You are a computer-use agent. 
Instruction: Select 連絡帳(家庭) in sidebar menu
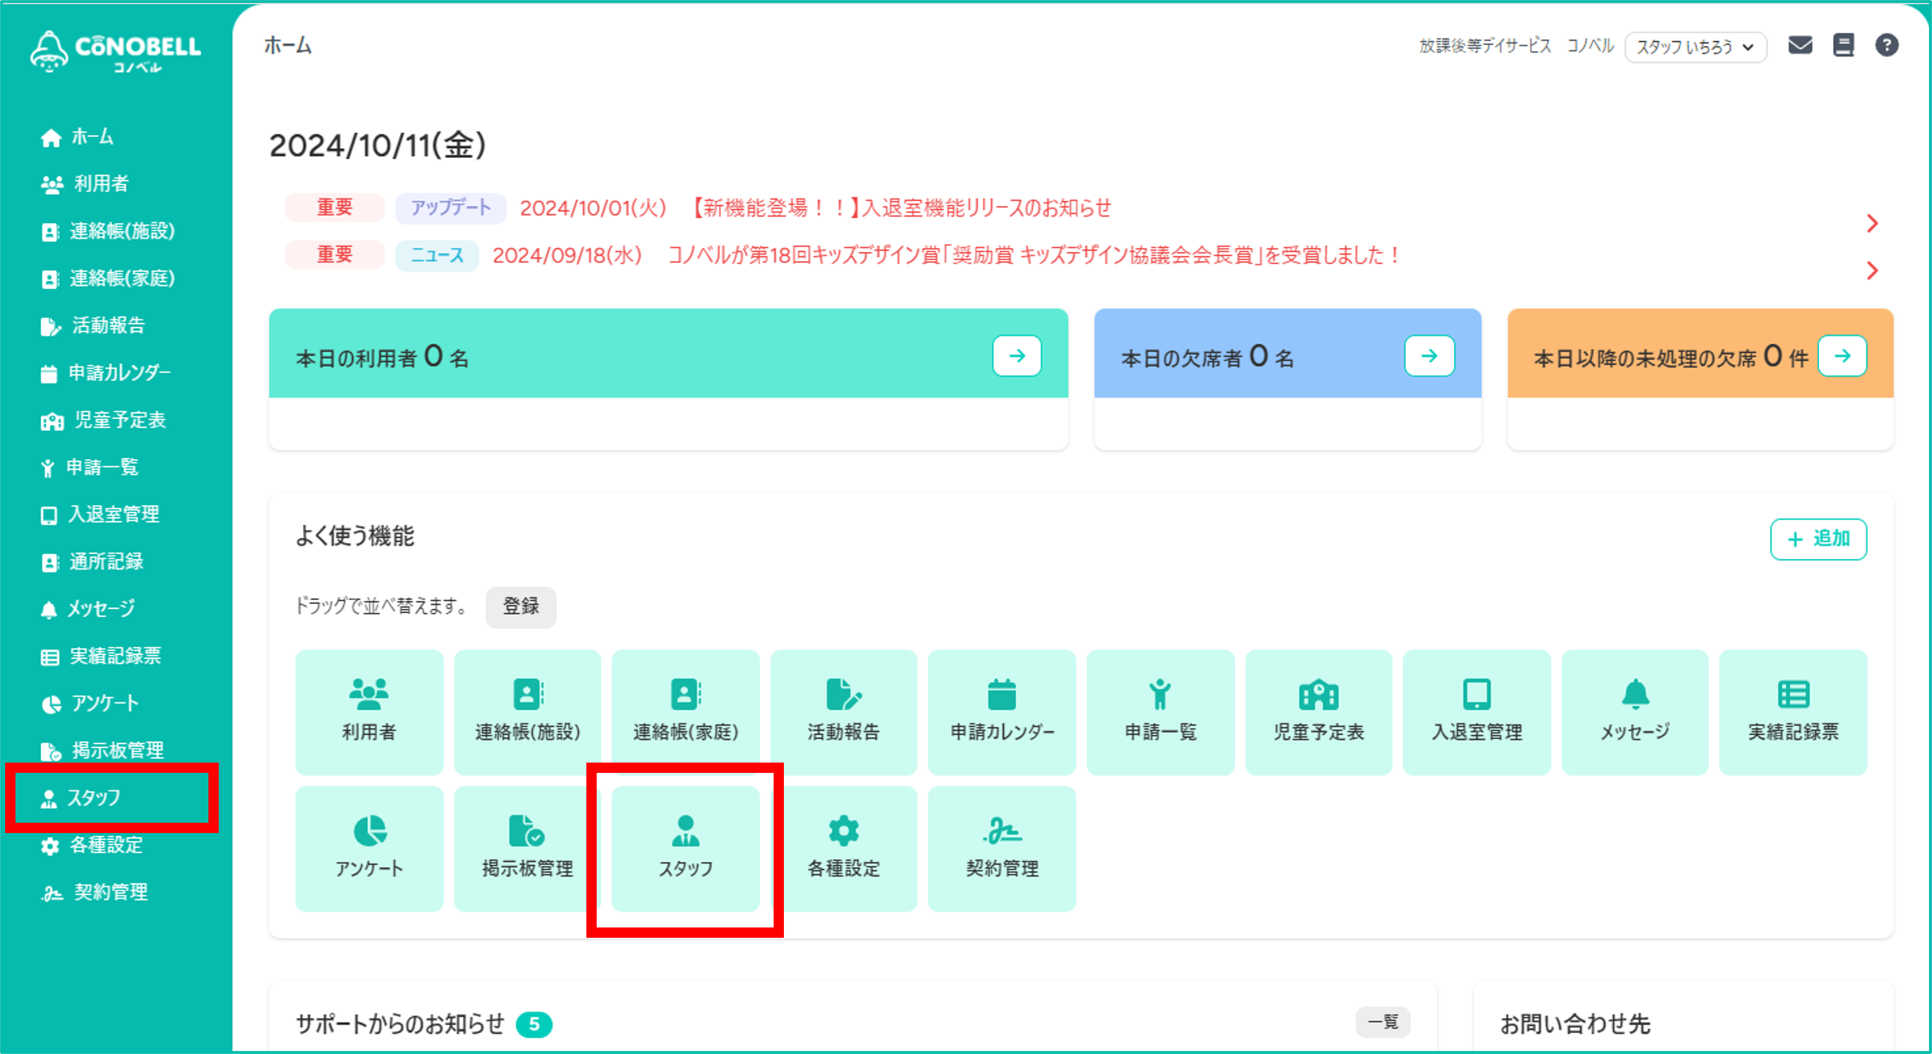107,278
